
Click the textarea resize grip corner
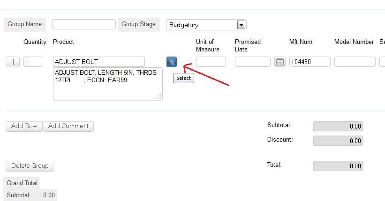(x=159, y=96)
